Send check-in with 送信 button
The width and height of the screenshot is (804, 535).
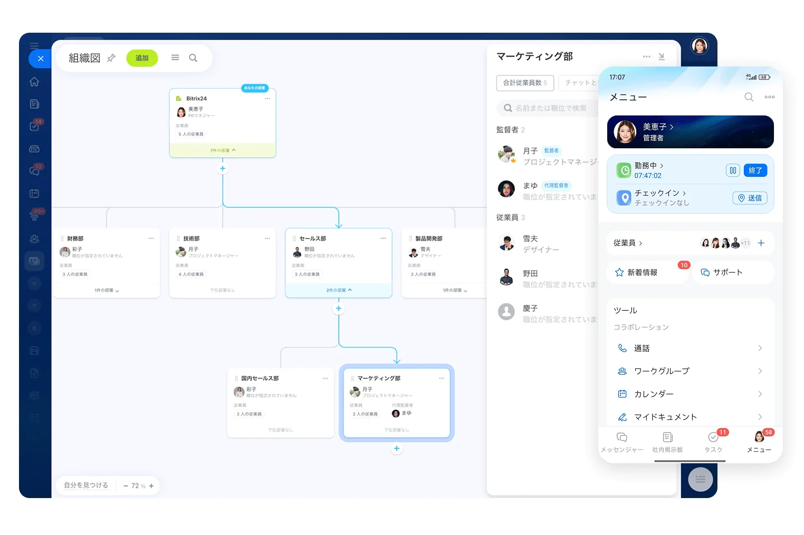click(750, 198)
